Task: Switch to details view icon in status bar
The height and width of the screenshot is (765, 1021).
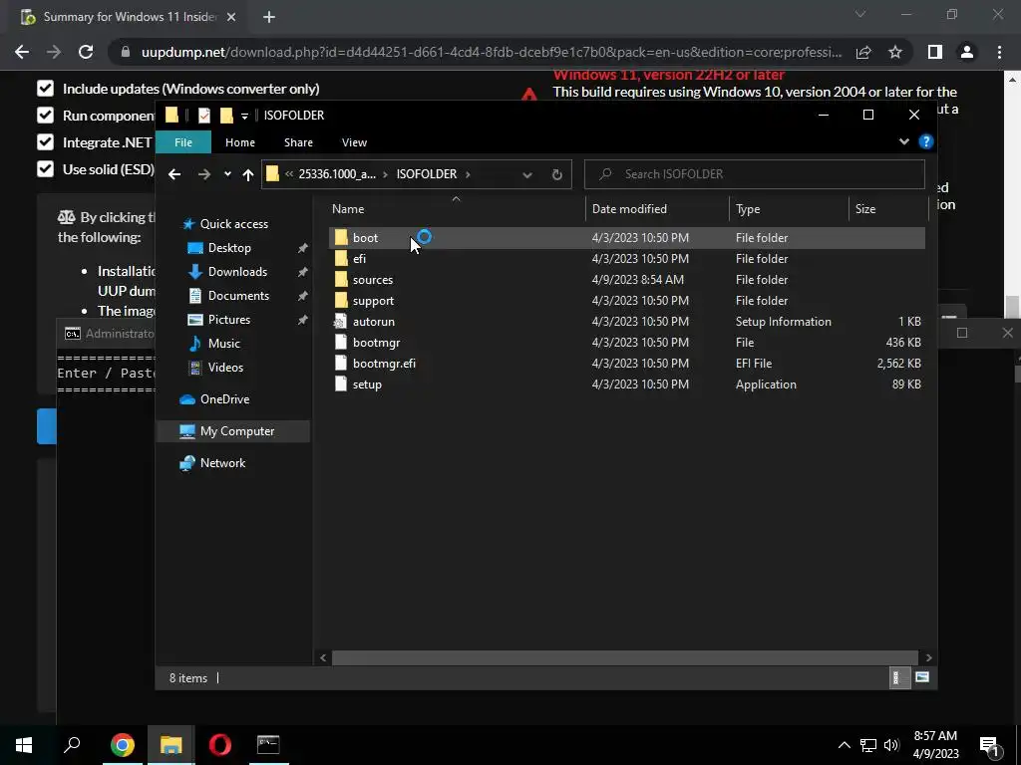Action: 899,677
